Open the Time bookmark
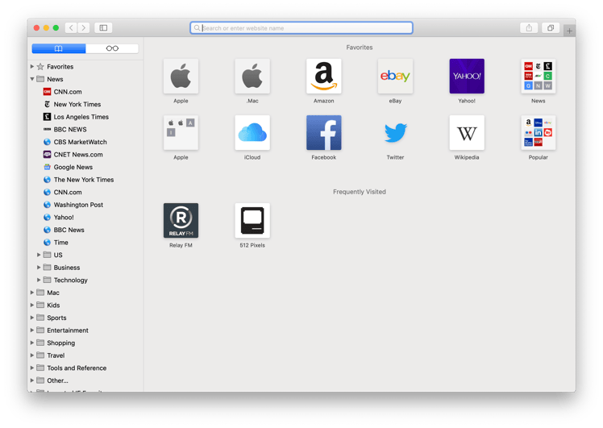Viewport: 603px width, 428px height. (x=56, y=243)
